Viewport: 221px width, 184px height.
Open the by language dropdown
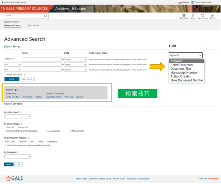(x=17, y=156)
